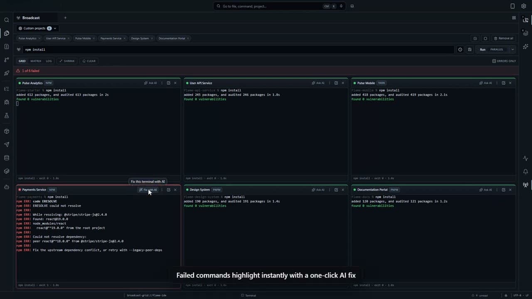Open the Run mode dropdown arrow

point(512,49)
